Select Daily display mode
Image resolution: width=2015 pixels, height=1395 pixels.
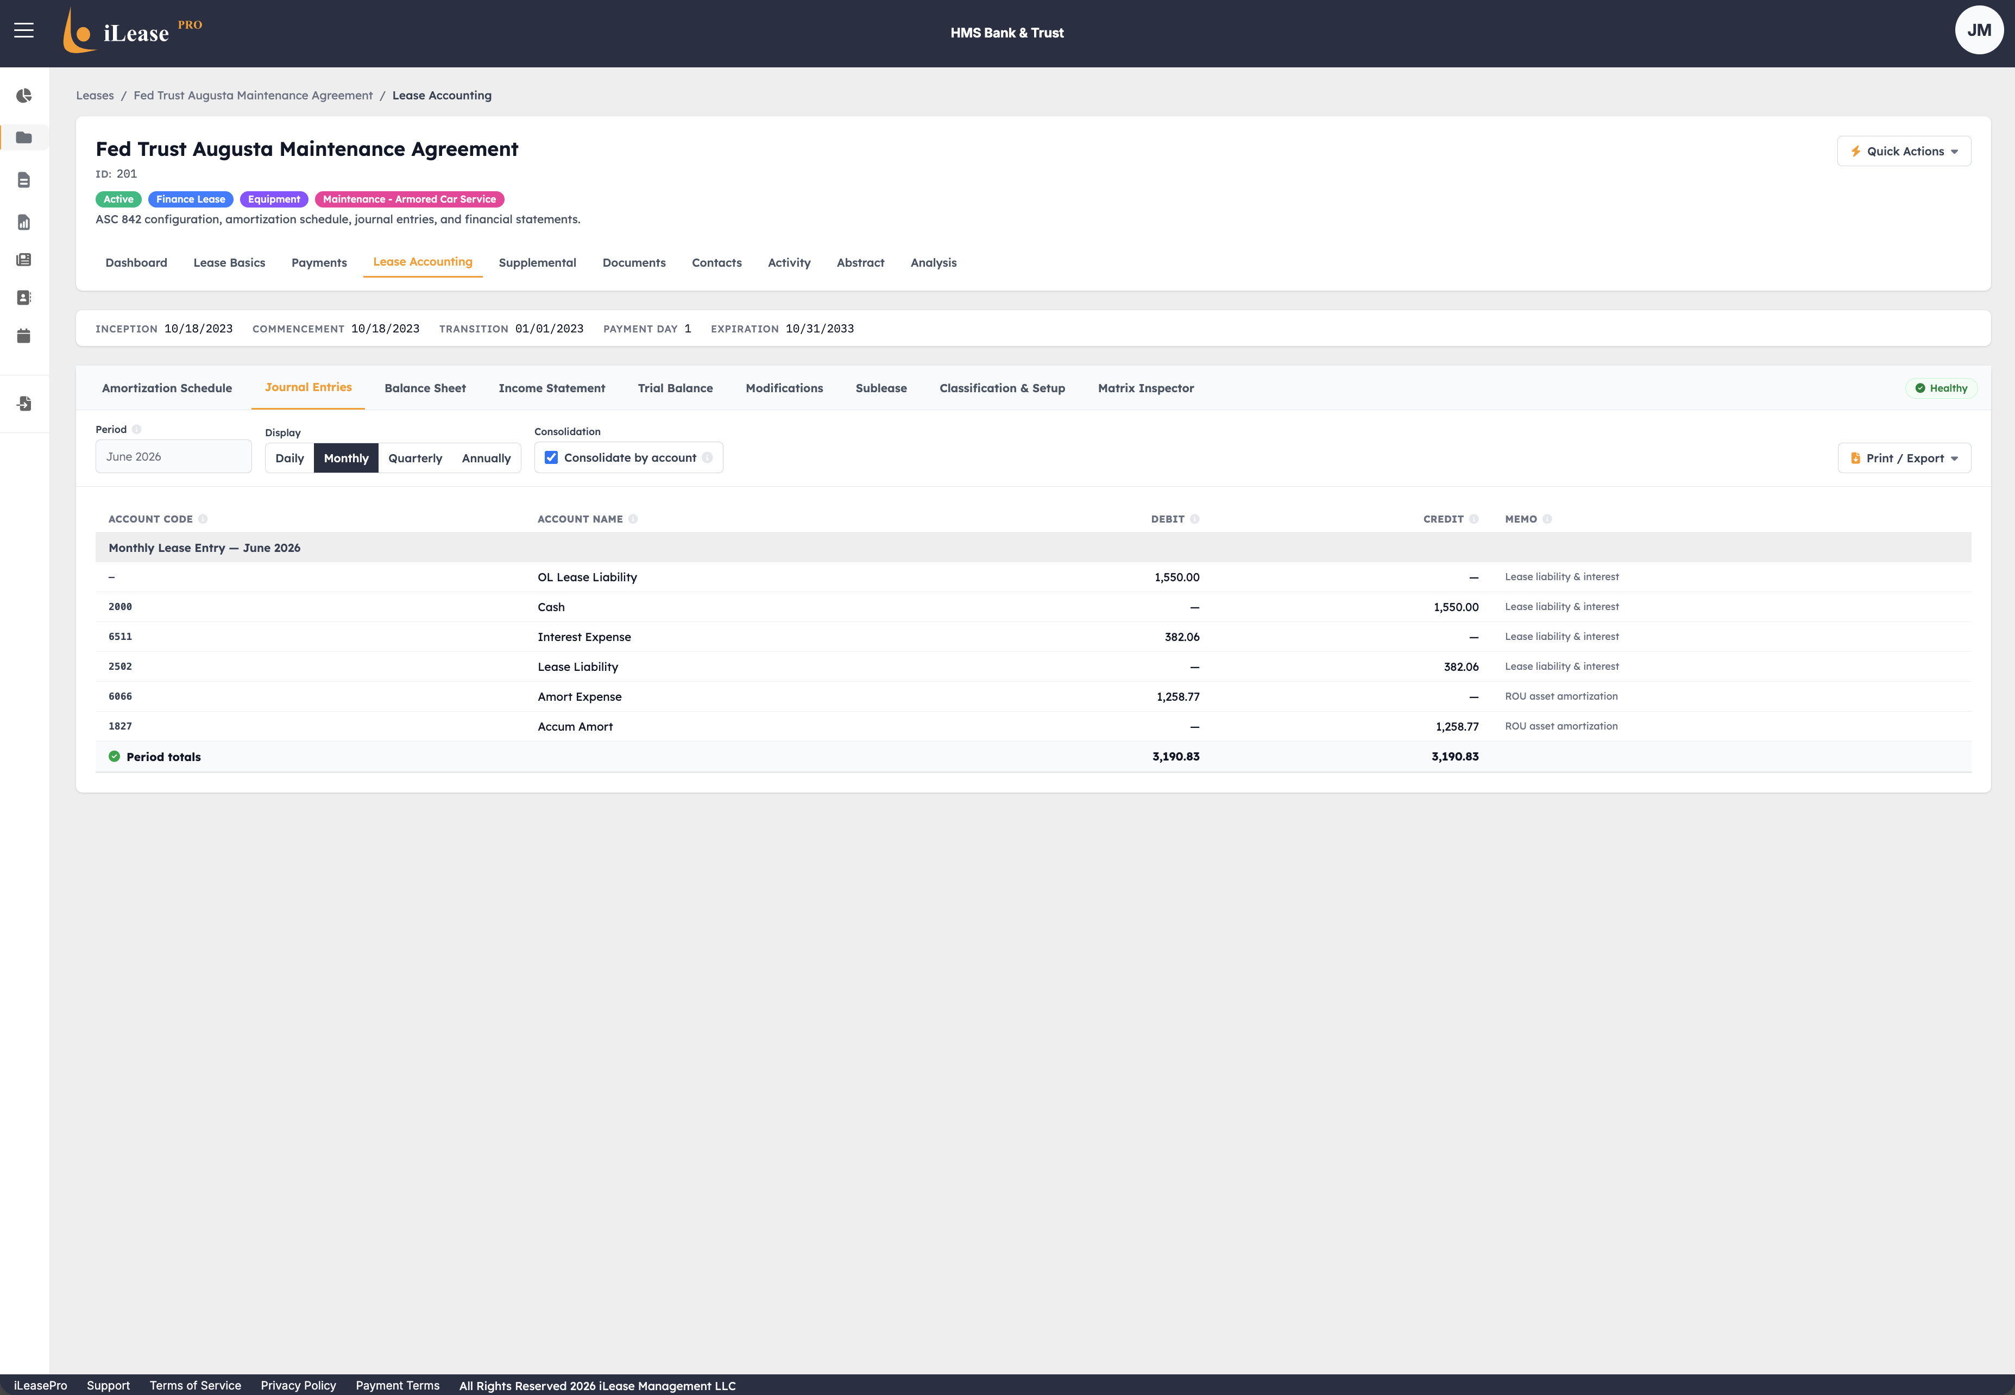pyautogui.click(x=289, y=459)
